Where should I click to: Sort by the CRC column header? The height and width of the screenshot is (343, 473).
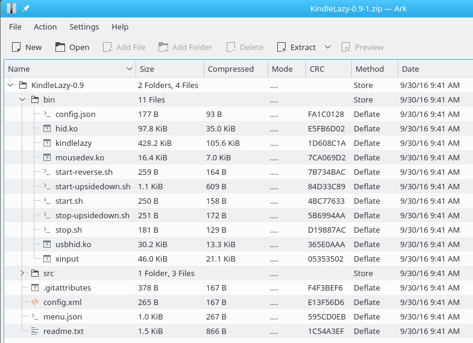[x=329, y=69]
